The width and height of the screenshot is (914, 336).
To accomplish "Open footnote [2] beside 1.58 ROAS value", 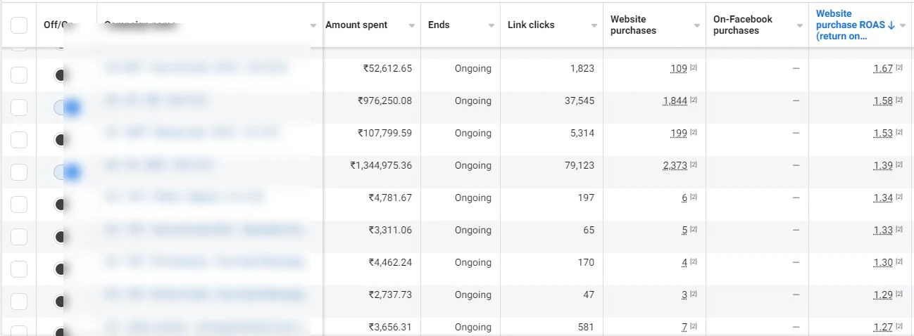I will pos(899,100).
